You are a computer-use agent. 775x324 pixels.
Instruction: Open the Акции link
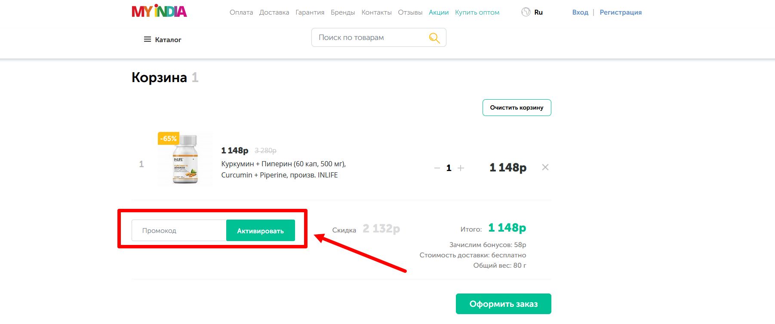coord(439,12)
